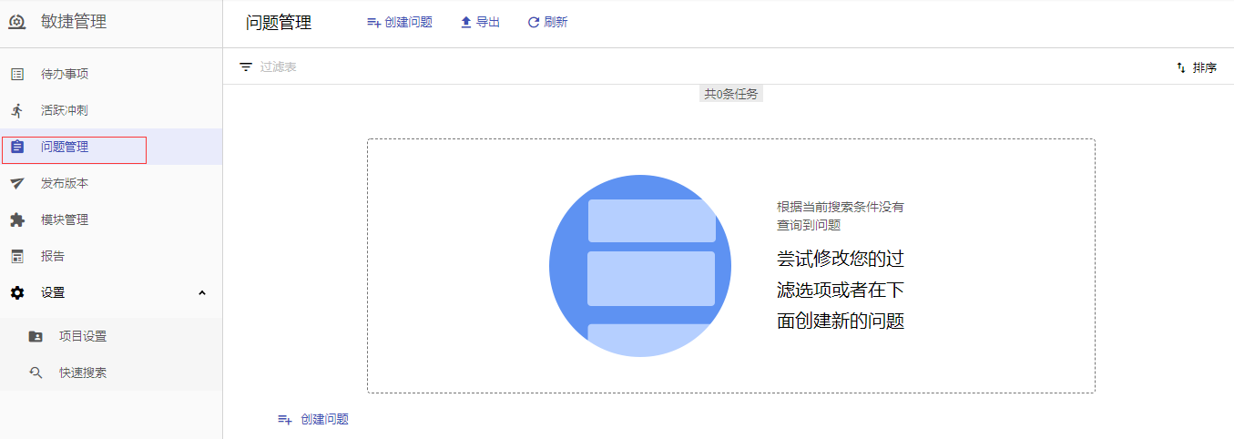The image size is (1234, 439).
Task: Click the 敏捷管理 title text
Action: tap(74, 22)
